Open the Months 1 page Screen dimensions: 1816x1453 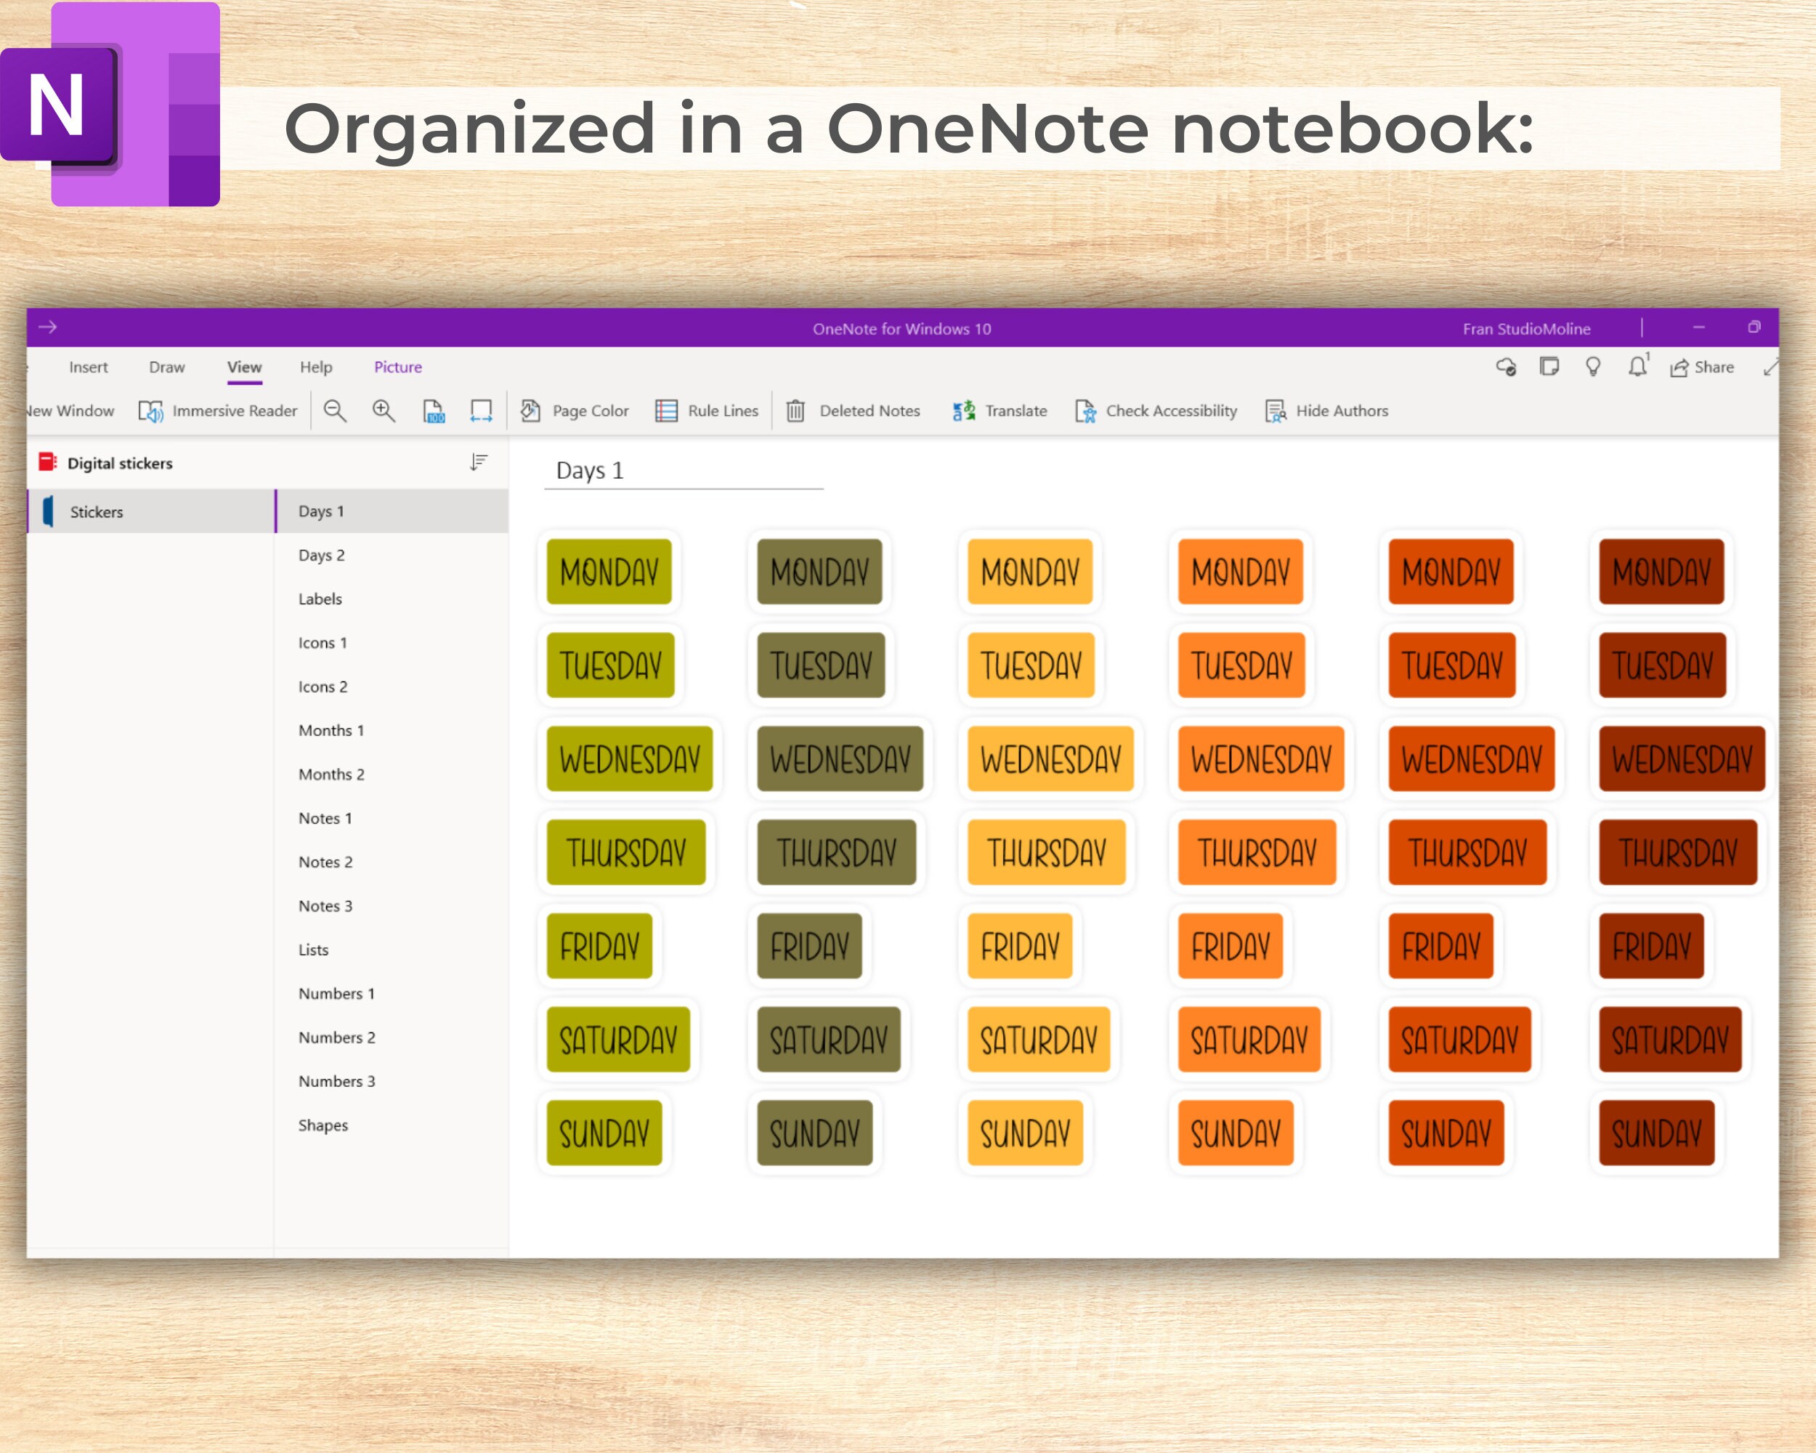[x=392, y=730]
